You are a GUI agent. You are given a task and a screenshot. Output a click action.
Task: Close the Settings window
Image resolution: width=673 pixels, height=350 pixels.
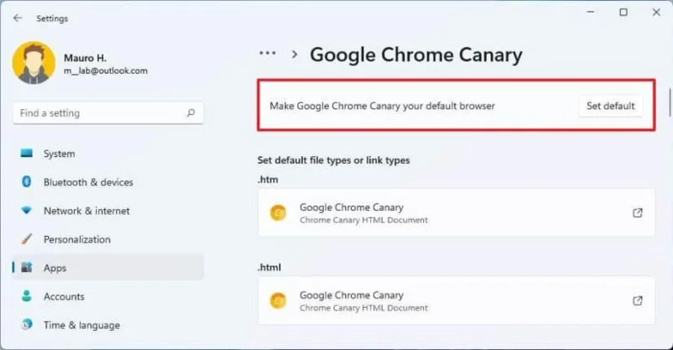656,12
